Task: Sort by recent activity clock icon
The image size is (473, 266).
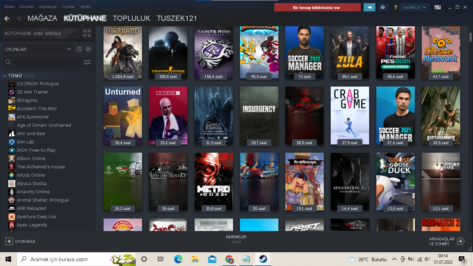Action: [x=79, y=49]
